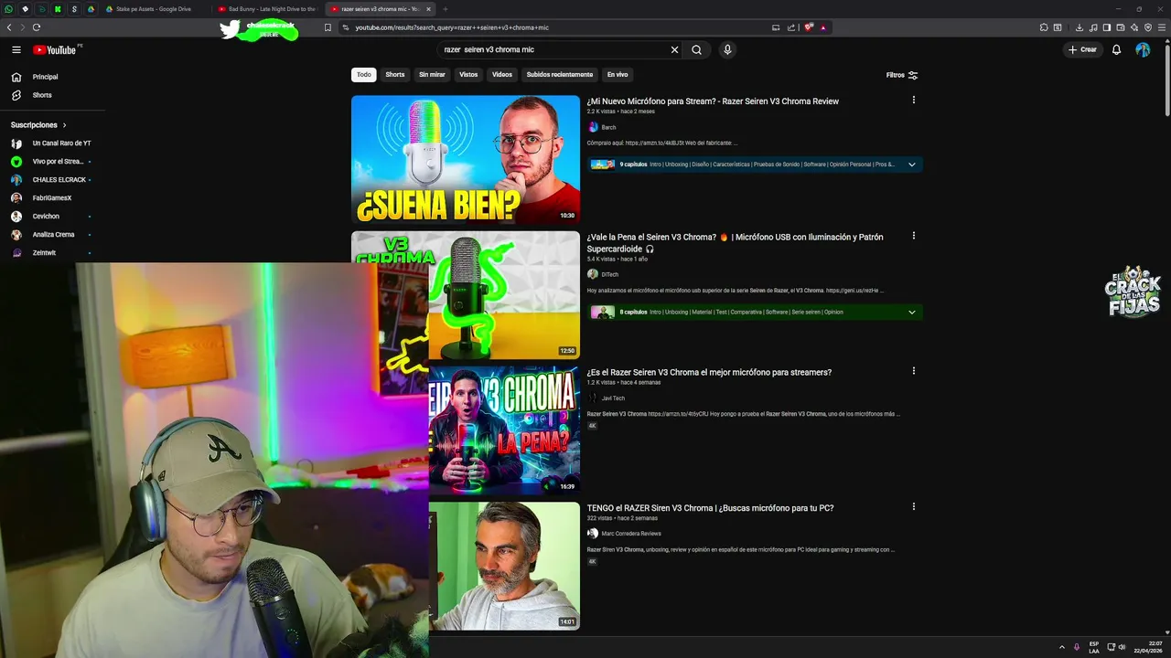
Task: Open browser downloads
Action: pos(1080,27)
